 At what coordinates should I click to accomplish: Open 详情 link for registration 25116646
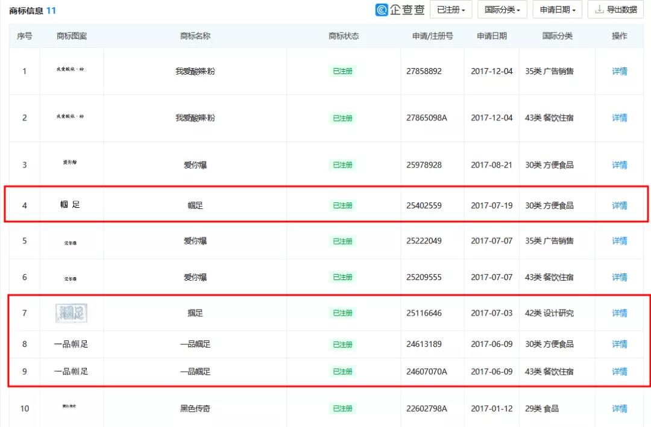620,313
